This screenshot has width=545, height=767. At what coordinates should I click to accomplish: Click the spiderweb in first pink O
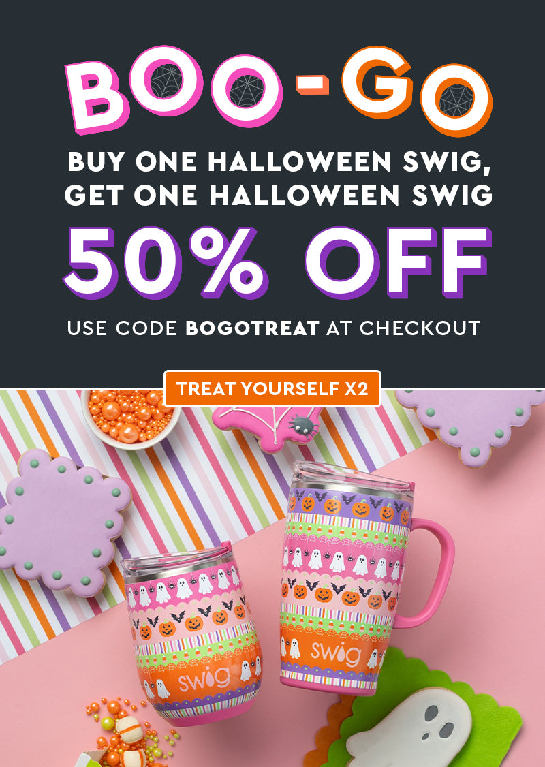click(166, 81)
